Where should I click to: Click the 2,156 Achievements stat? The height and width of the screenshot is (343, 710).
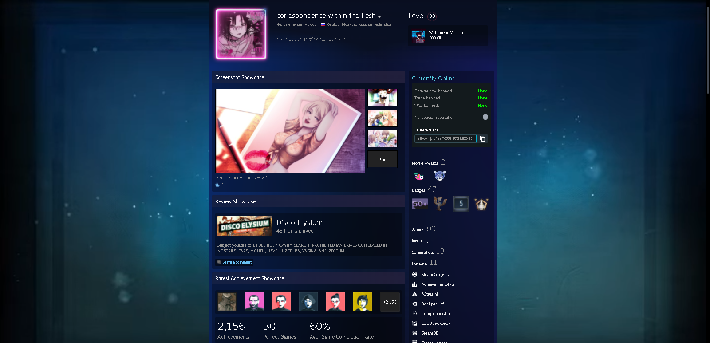(x=233, y=331)
